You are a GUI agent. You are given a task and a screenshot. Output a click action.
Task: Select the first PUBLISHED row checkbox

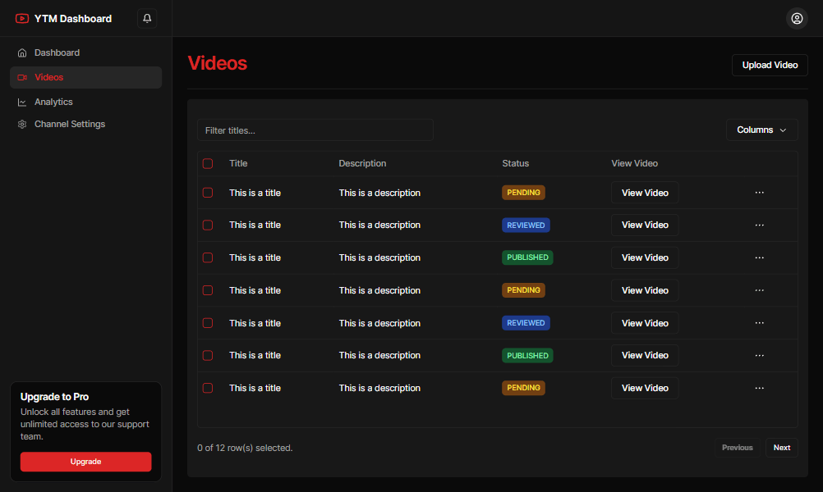click(208, 257)
